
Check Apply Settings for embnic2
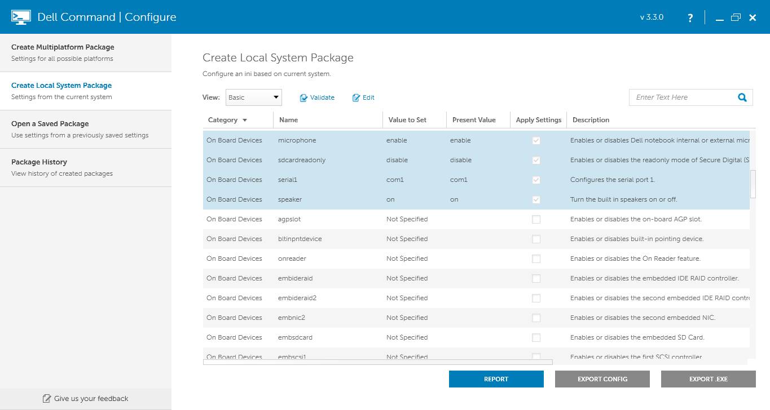(536, 318)
